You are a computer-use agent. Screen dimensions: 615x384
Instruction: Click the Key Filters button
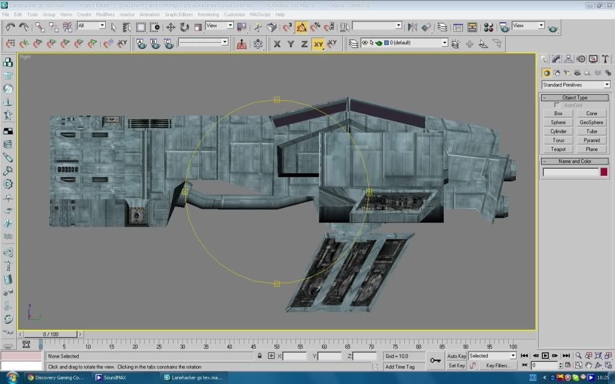pos(498,365)
